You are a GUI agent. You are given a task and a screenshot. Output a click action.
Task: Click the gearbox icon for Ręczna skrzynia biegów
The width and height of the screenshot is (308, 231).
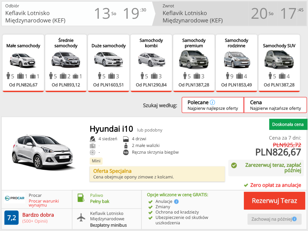pos(126,152)
